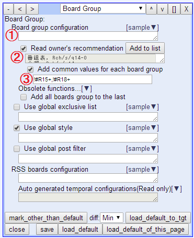Click the load_default button
This screenshot has width=194, height=238.
80,229
